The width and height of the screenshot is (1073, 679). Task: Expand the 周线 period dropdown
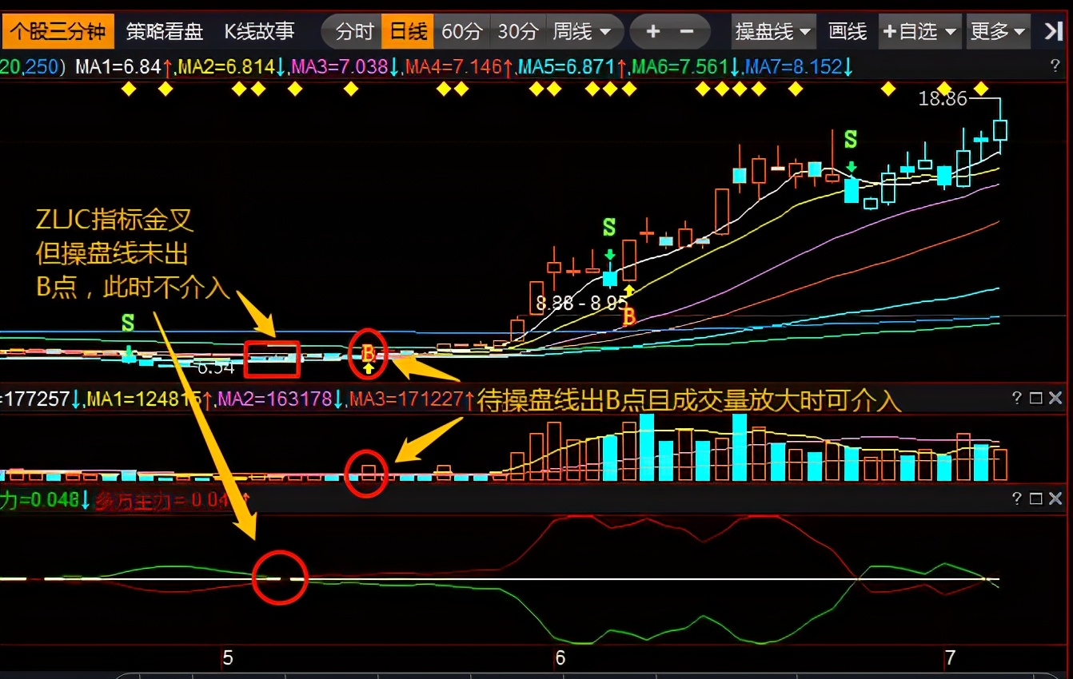tap(582, 32)
